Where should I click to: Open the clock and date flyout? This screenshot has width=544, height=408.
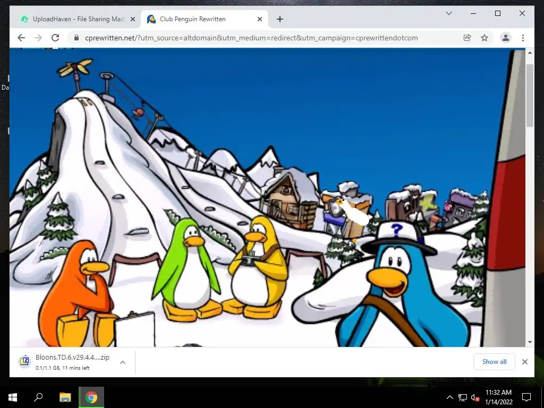pos(498,397)
